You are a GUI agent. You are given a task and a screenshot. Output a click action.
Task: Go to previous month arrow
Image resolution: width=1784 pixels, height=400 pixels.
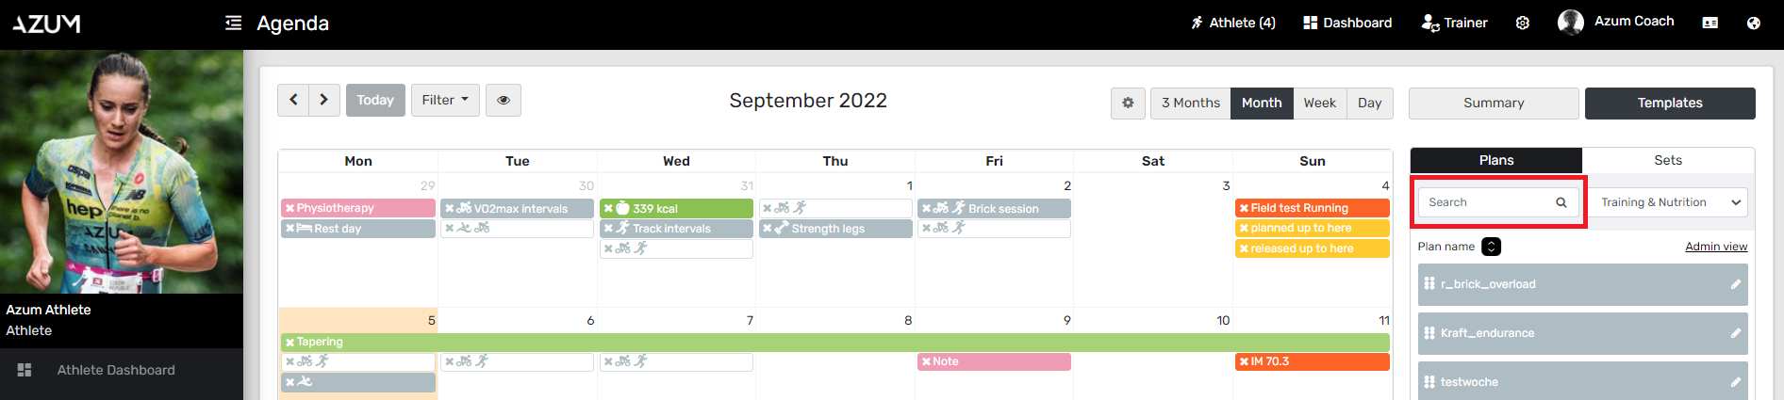[293, 100]
